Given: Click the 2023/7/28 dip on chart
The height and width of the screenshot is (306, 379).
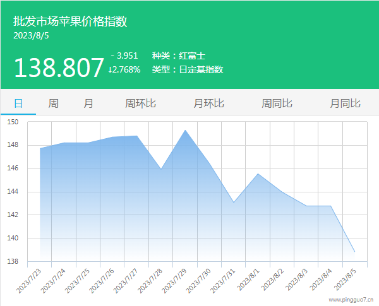Looking at the screenshot, I should point(160,169).
